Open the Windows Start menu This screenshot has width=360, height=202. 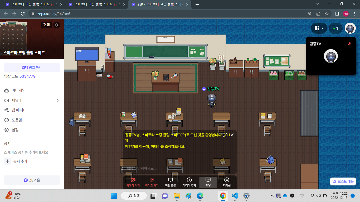point(114,196)
